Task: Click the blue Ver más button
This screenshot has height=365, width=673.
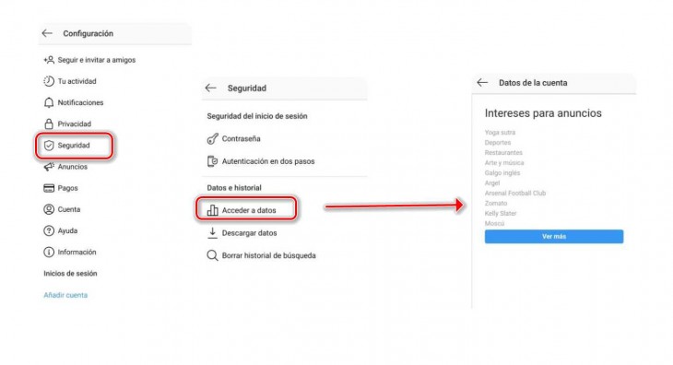Action: [554, 236]
